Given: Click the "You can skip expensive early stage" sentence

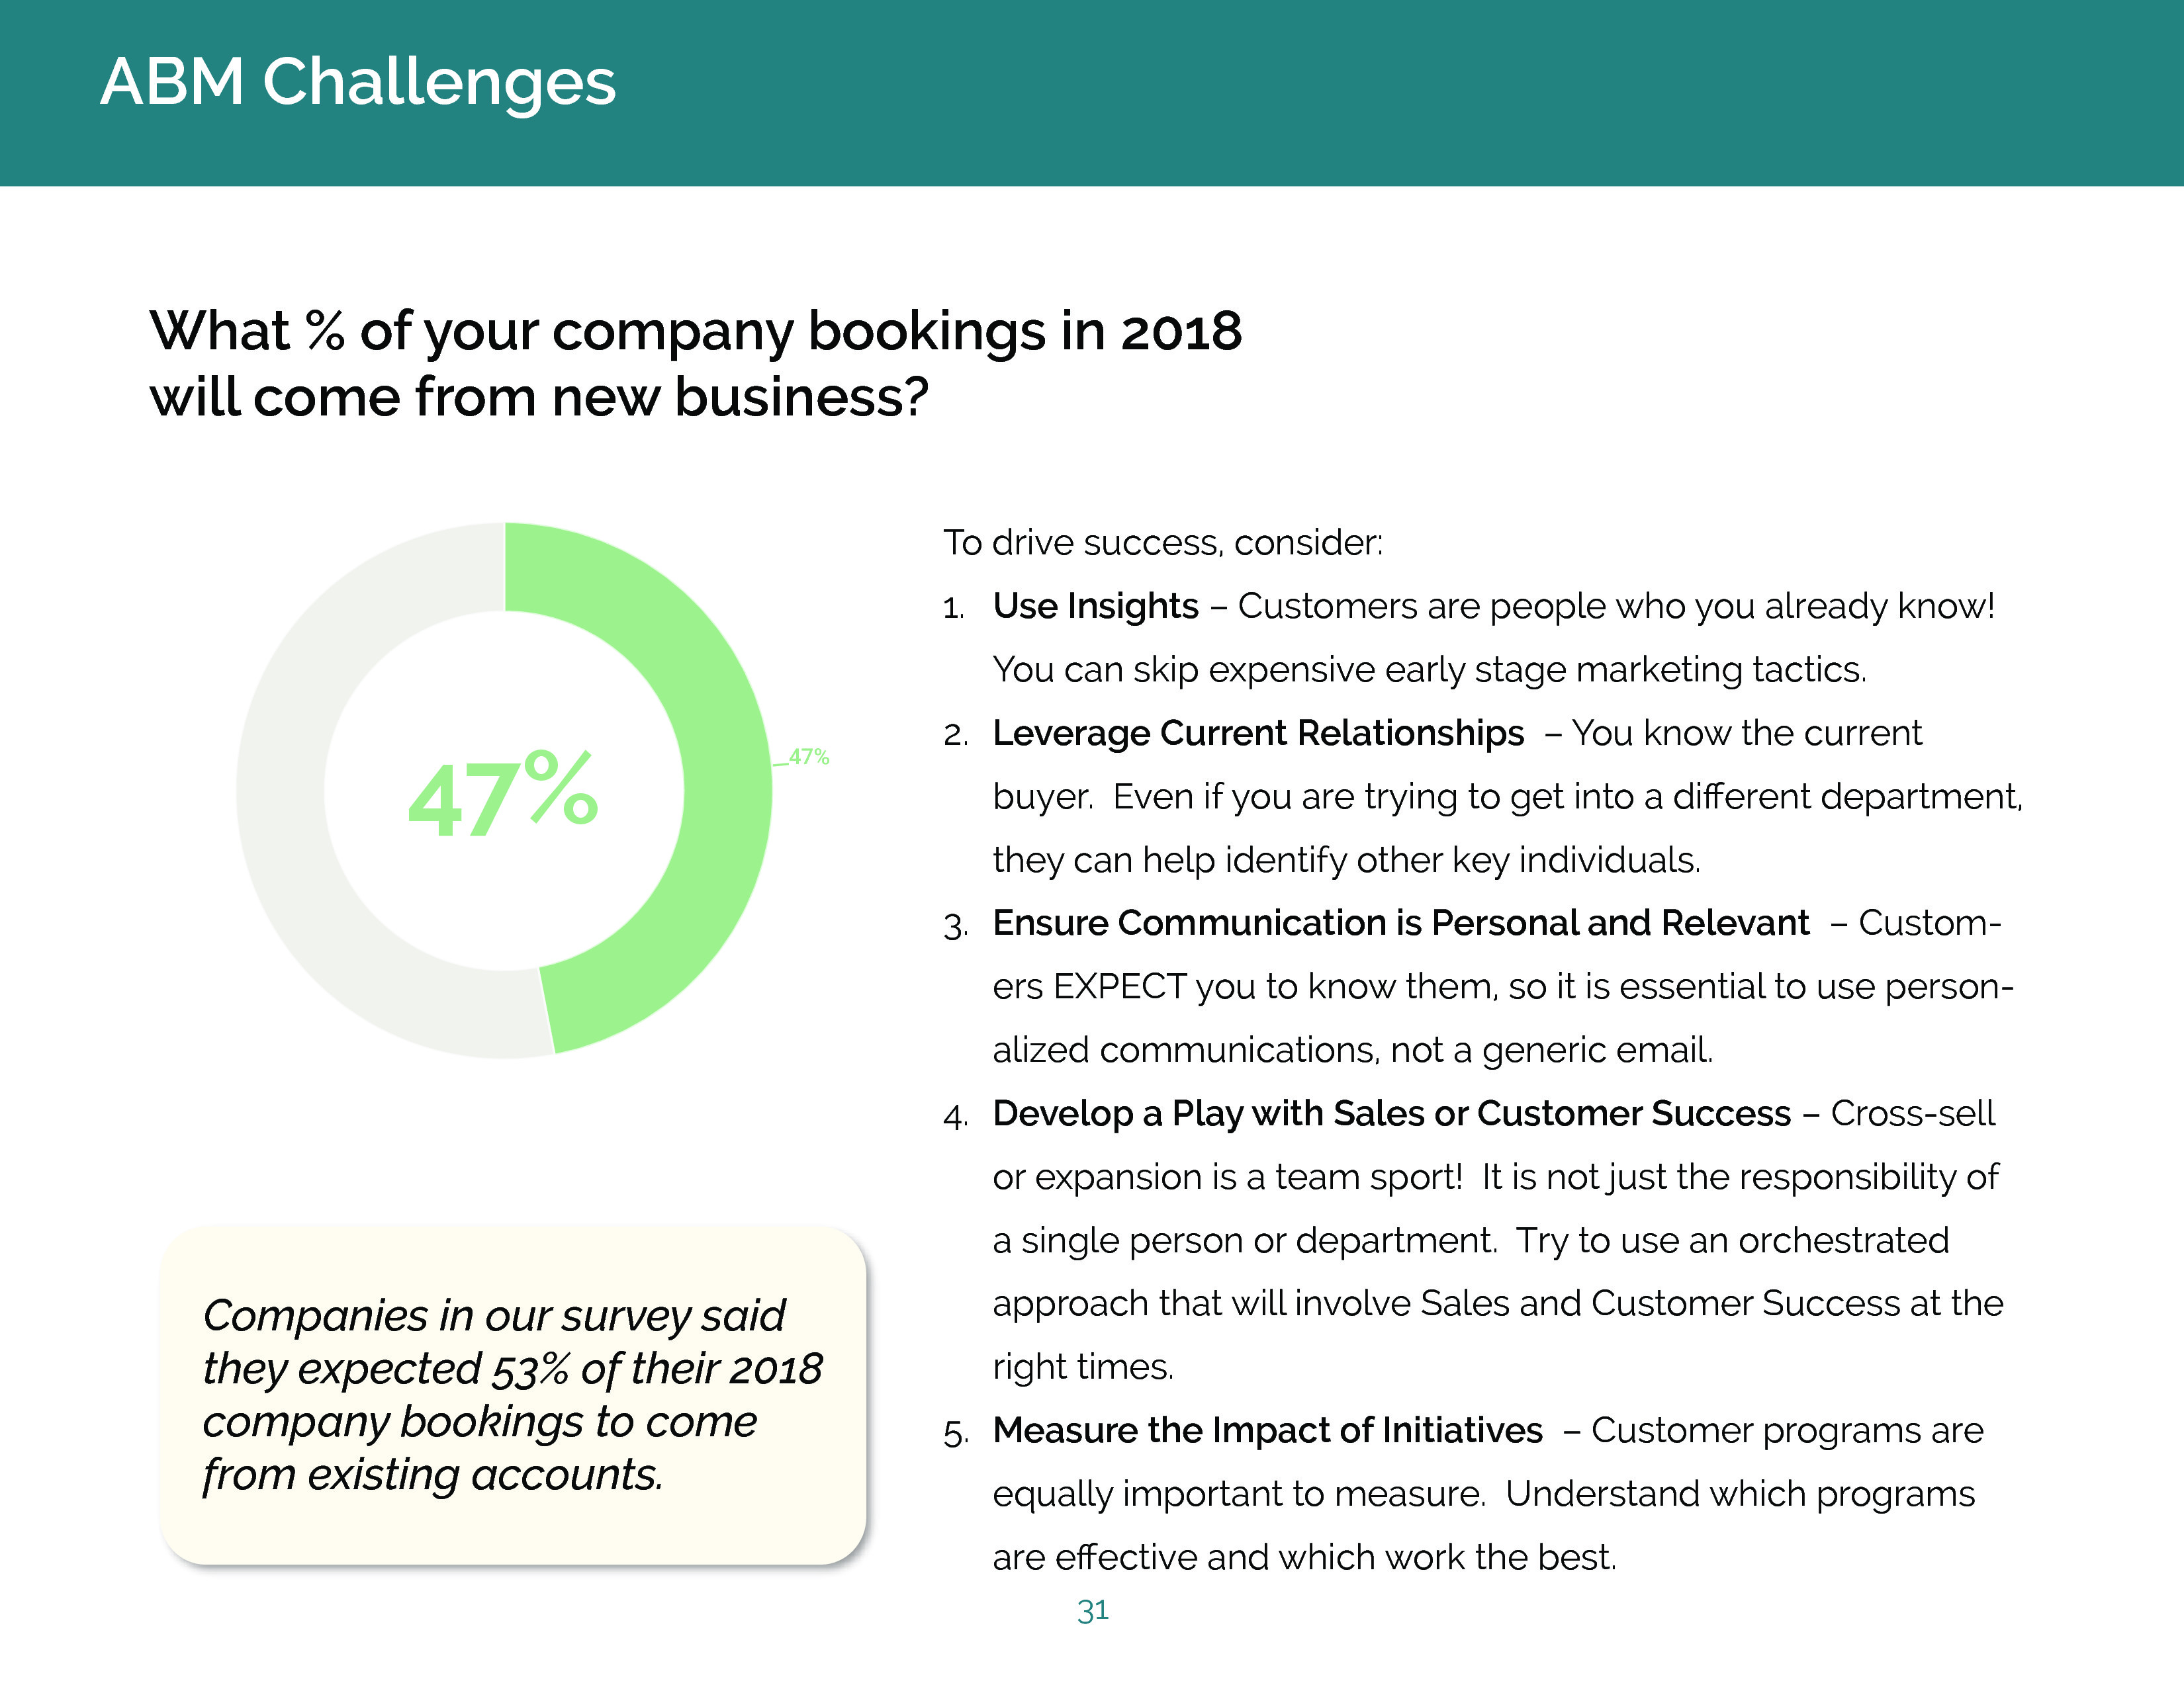Looking at the screenshot, I should [1429, 670].
